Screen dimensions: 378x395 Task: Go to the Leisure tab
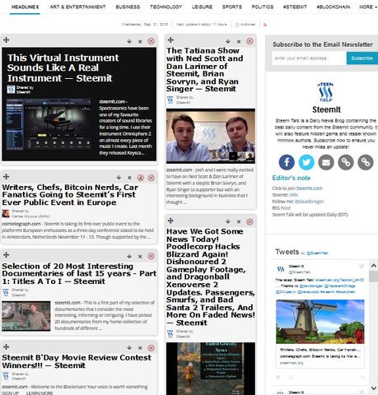[x=202, y=7]
